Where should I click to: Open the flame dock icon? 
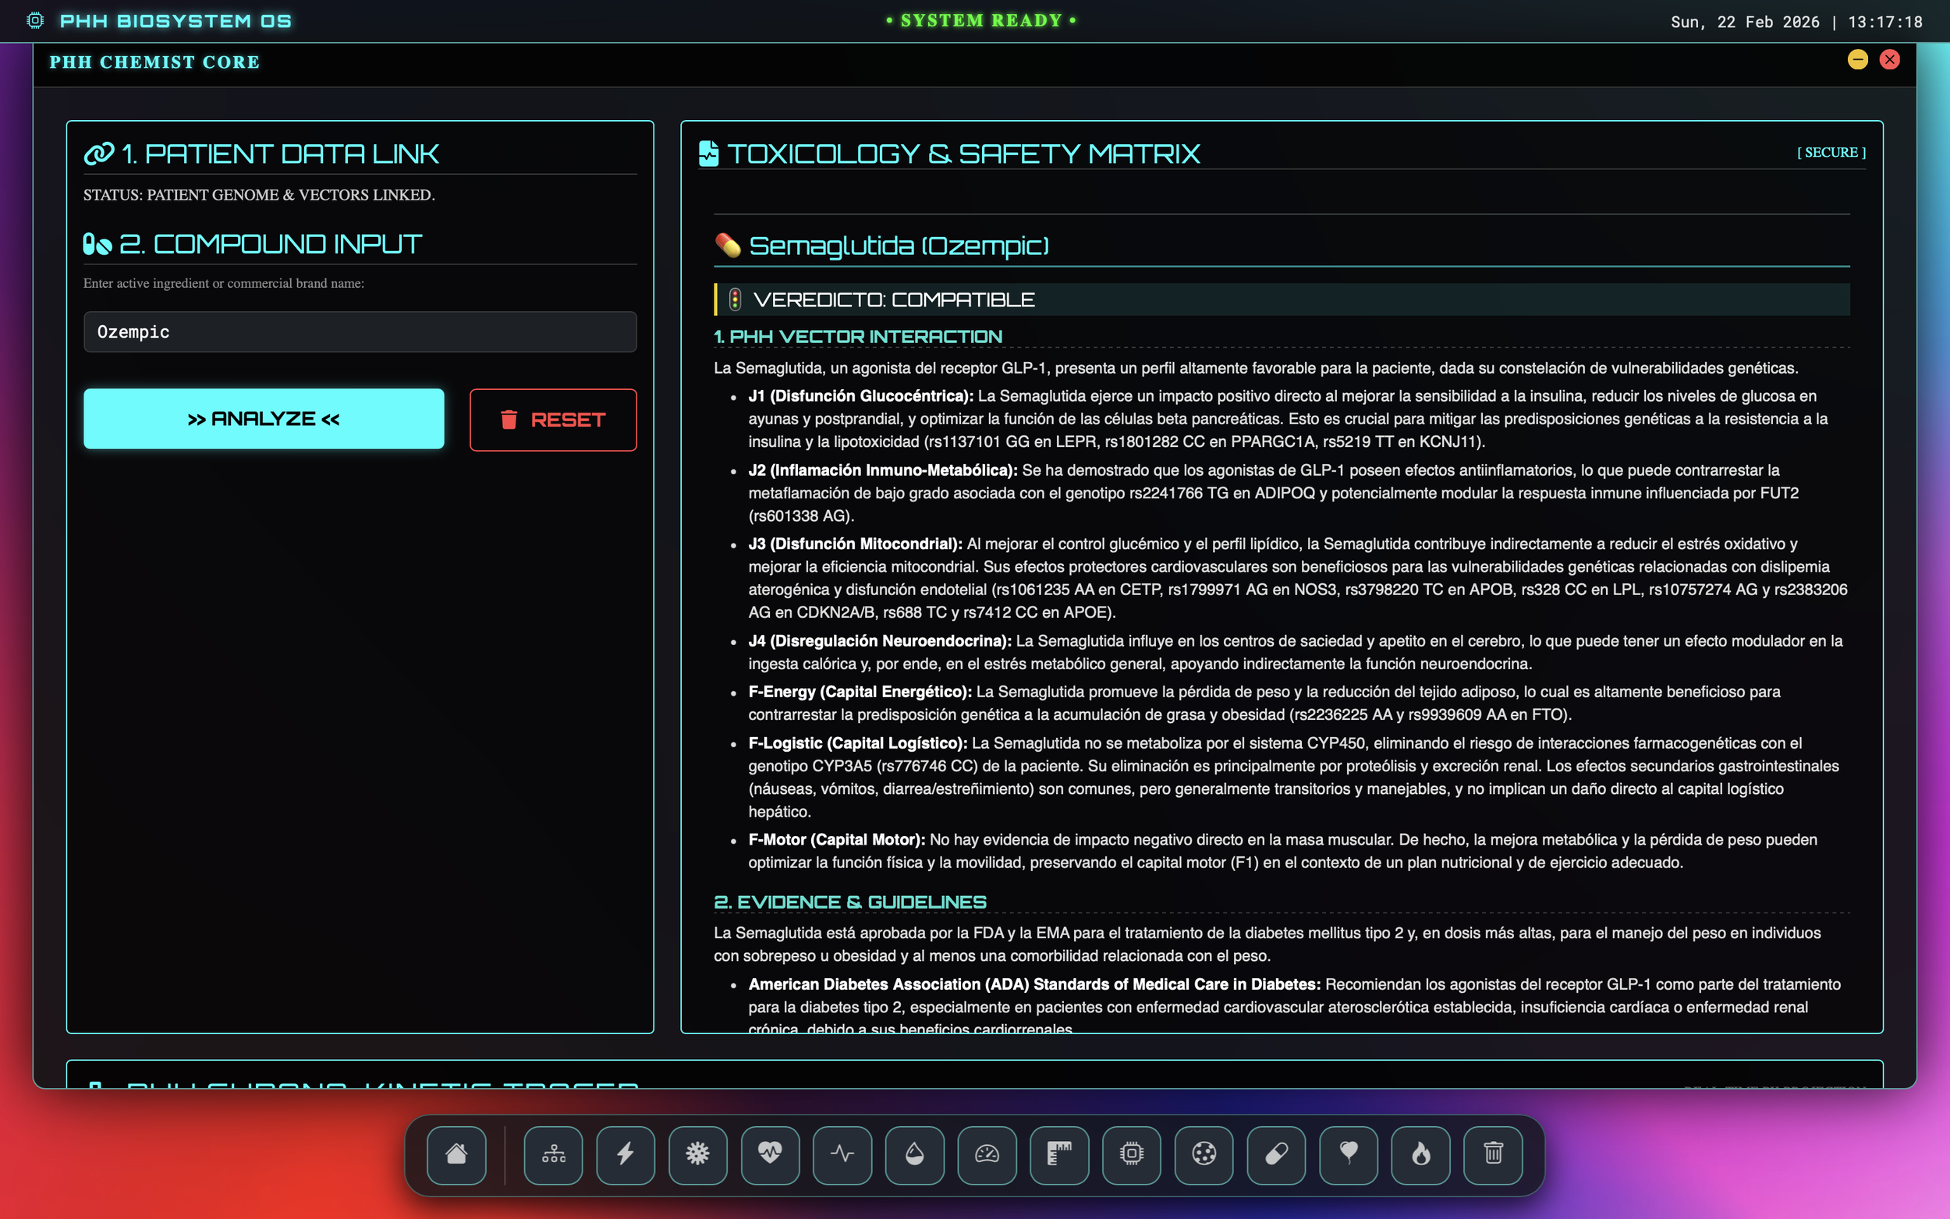pyautogui.click(x=1420, y=1153)
